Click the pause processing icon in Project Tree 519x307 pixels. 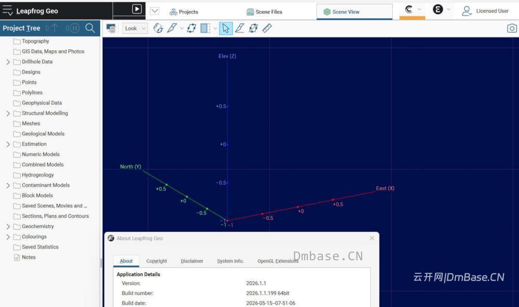click(x=75, y=28)
